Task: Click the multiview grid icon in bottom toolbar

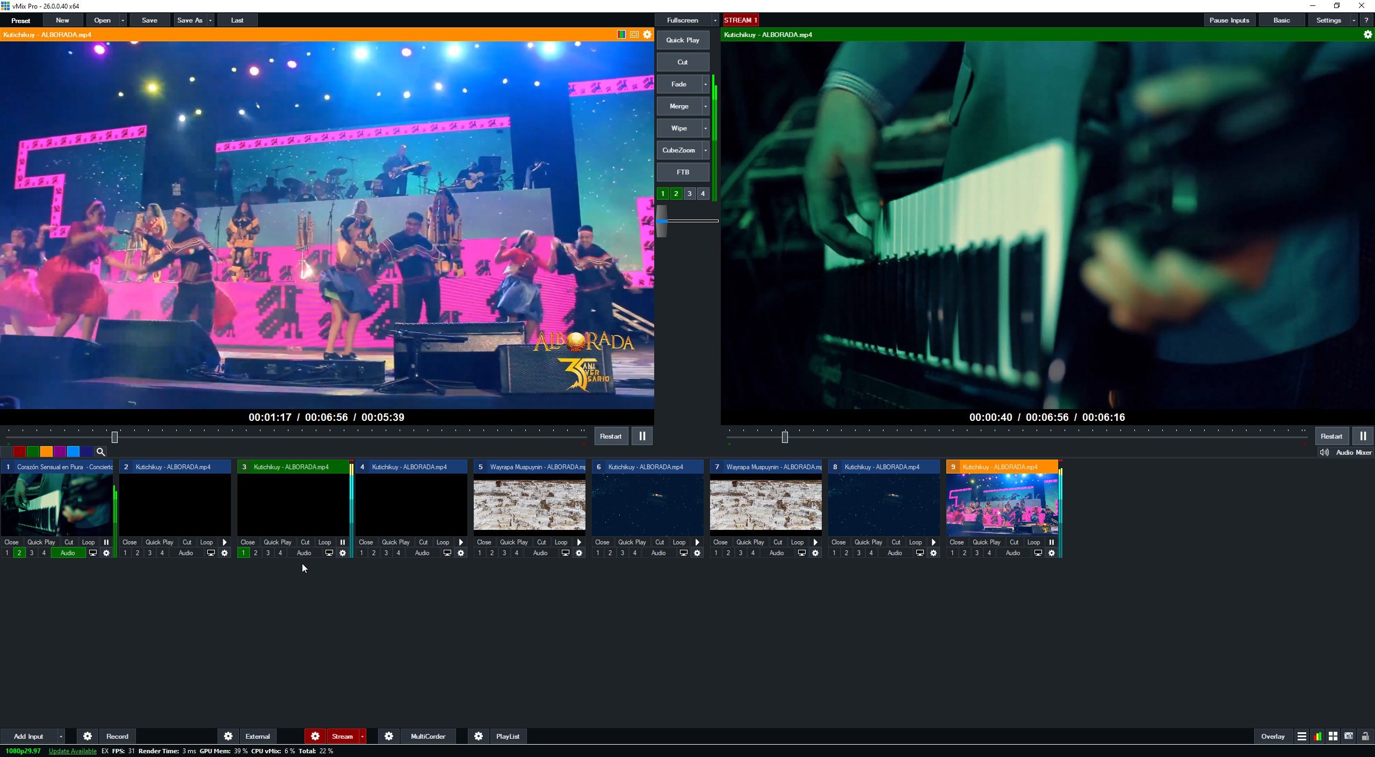Action: pyautogui.click(x=1334, y=736)
